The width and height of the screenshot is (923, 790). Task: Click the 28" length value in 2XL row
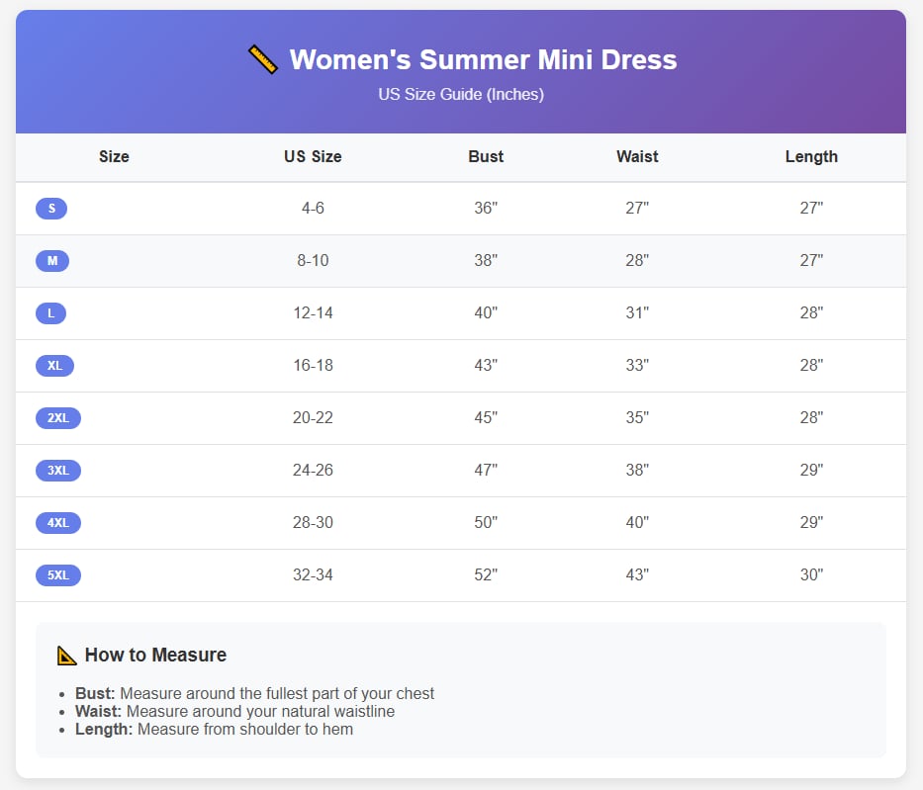811,417
